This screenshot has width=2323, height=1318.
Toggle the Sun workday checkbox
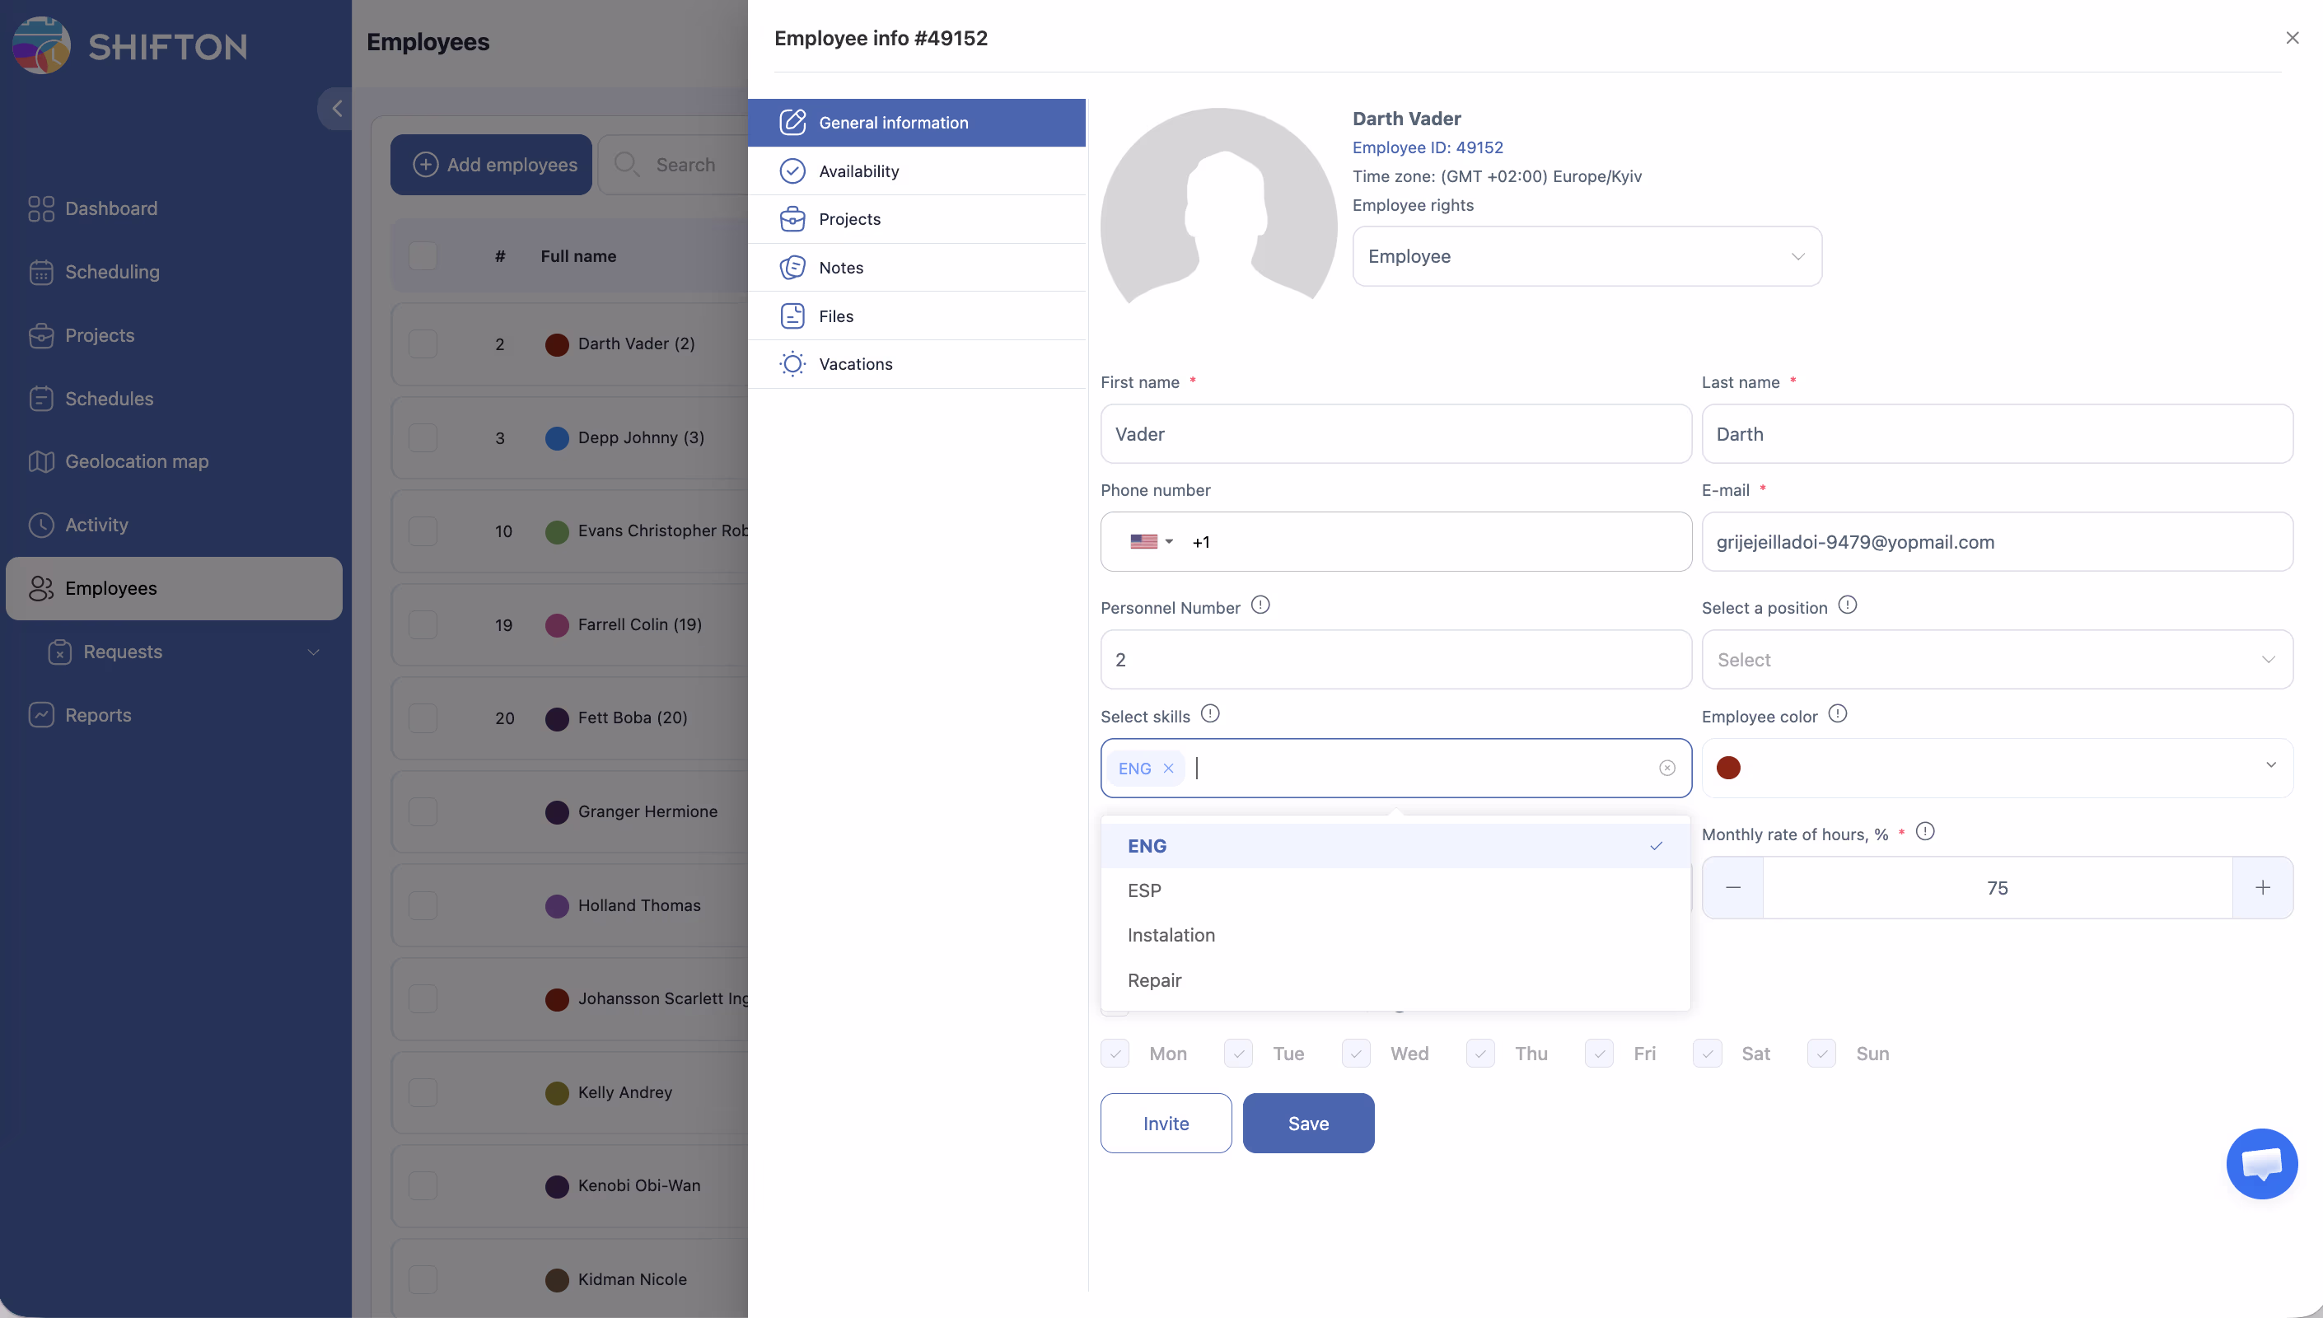click(x=1821, y=1054)
